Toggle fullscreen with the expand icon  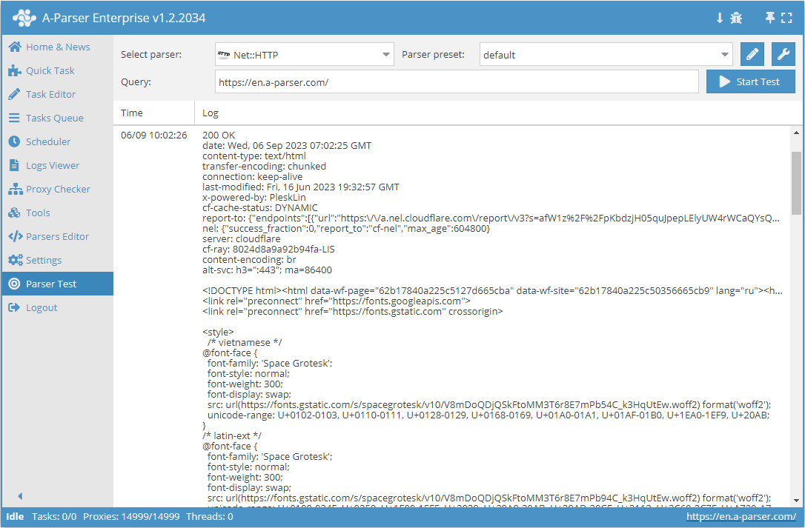pos(787,18)
